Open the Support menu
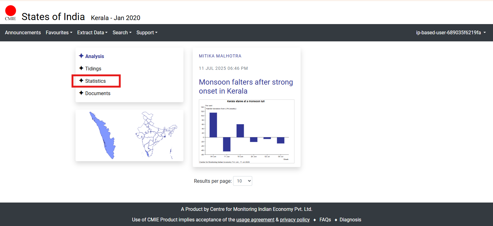 pos(147,33)
